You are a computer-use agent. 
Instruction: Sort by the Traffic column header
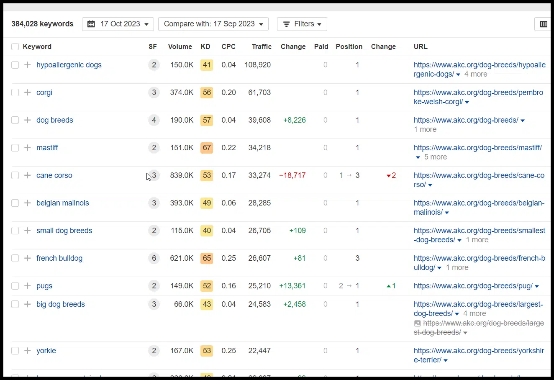click(x=262, y=47)
